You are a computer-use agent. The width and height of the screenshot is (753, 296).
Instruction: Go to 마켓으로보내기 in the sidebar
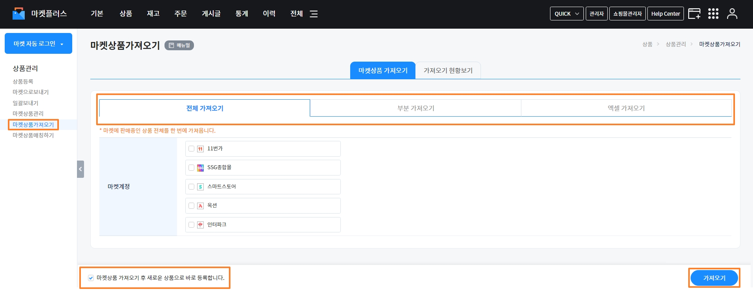(x=31, y=92)
